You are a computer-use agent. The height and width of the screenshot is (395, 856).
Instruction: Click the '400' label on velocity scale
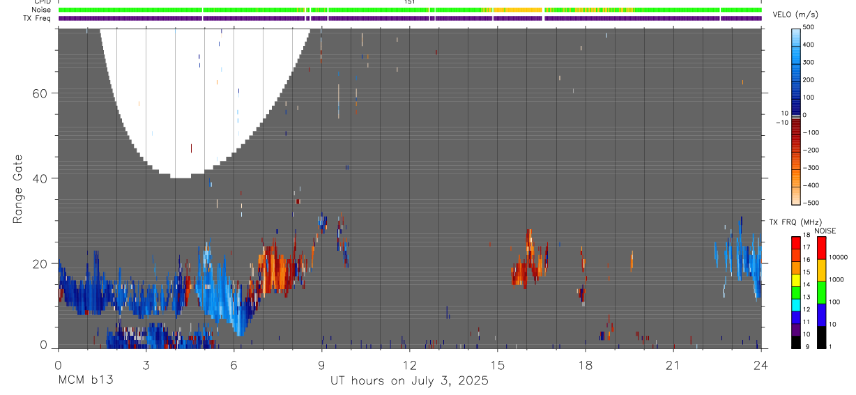[809, 45]
